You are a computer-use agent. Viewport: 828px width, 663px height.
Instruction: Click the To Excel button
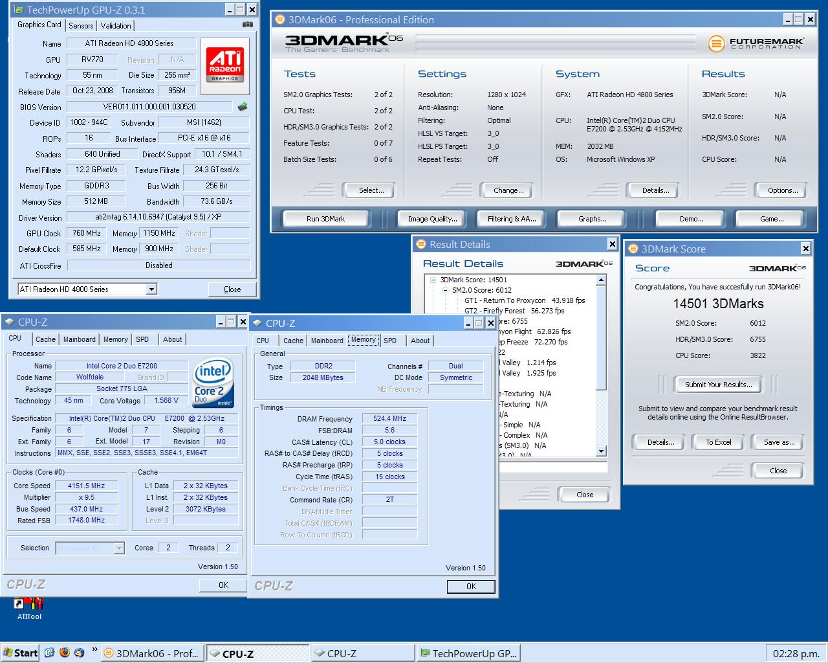click(718, 442)
